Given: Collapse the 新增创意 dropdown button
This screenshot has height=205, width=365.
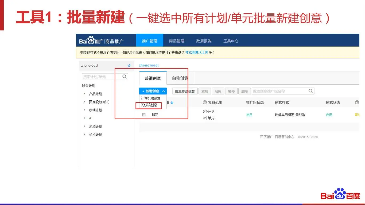Looking at the screenshot, I should [153, 91].
